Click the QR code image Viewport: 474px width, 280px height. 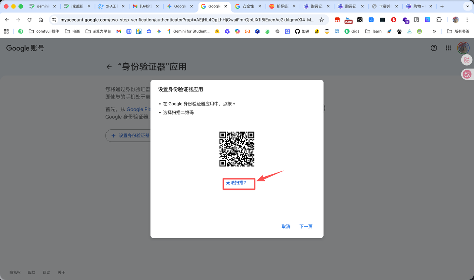click(x=237, y=149)
